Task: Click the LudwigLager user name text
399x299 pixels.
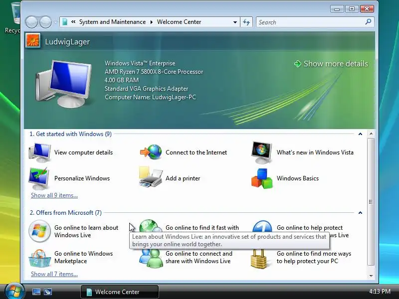Action: pos(67,42)
